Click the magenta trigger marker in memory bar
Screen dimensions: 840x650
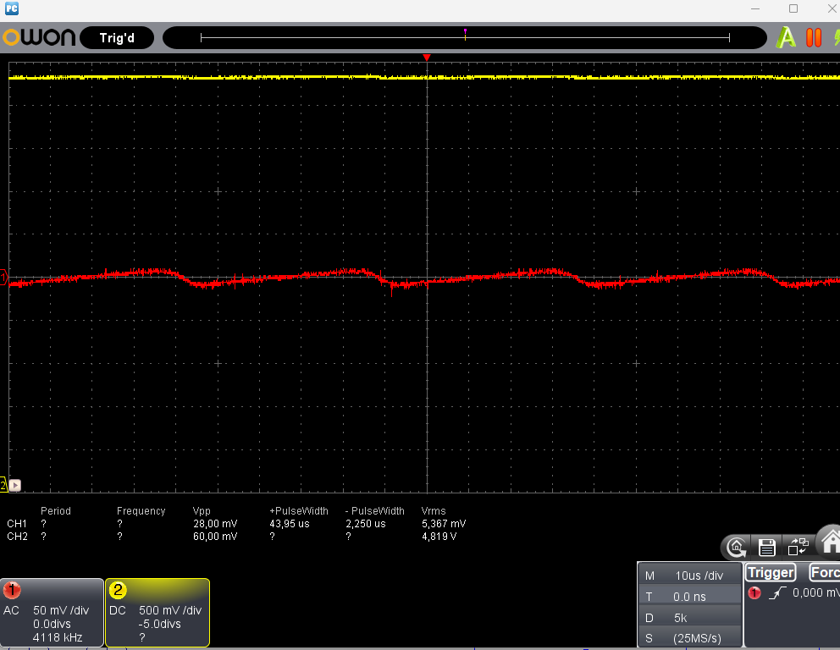click(x=465, y=33)
